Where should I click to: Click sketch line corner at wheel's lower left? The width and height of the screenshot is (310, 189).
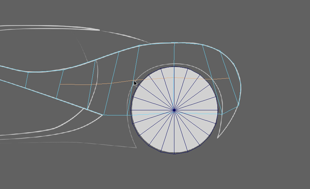point(136,147)
